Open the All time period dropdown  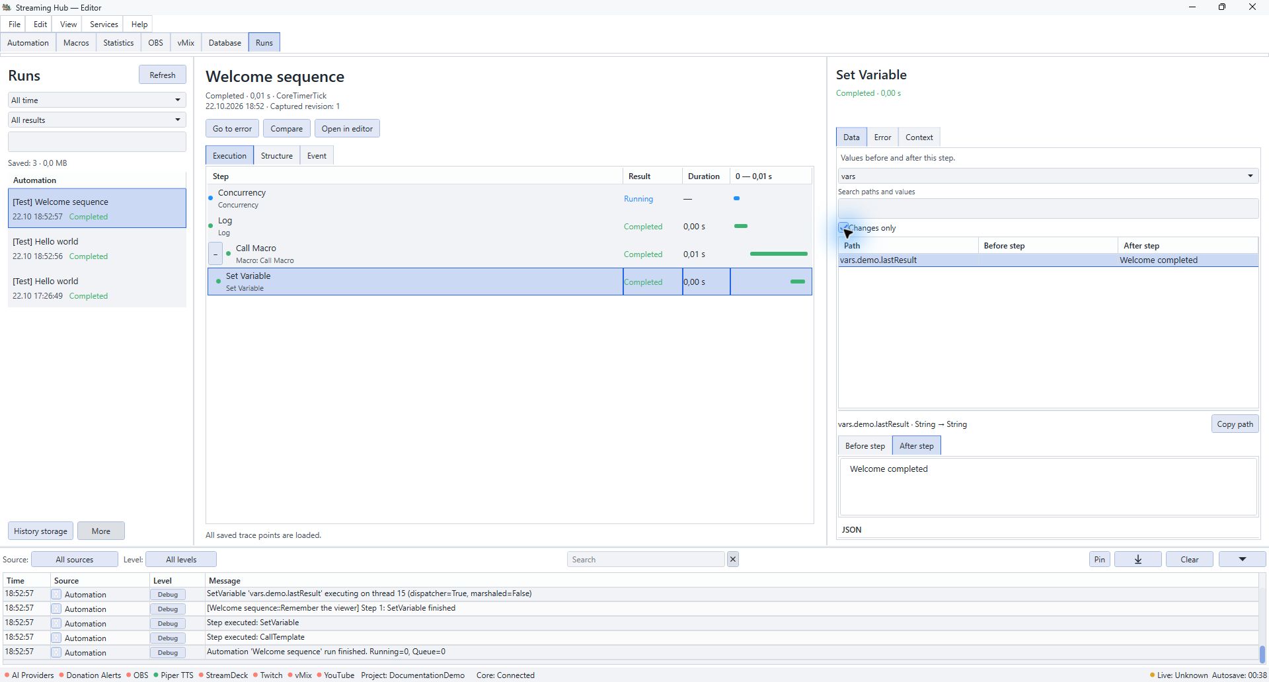click(x=96, y=100)
